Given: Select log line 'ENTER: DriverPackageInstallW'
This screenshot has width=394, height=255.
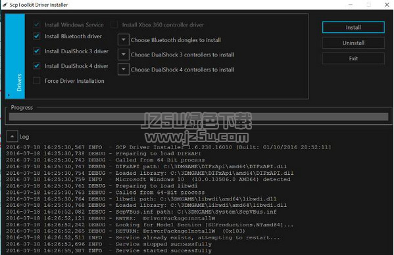Looking at the screenshot, I should click(x=111, y=218).
